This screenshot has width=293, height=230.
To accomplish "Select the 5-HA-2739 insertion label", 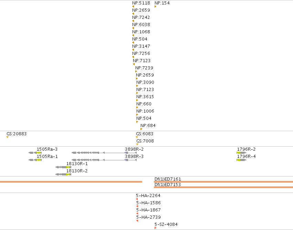I will pyautogui.click(x=148, y=217).
